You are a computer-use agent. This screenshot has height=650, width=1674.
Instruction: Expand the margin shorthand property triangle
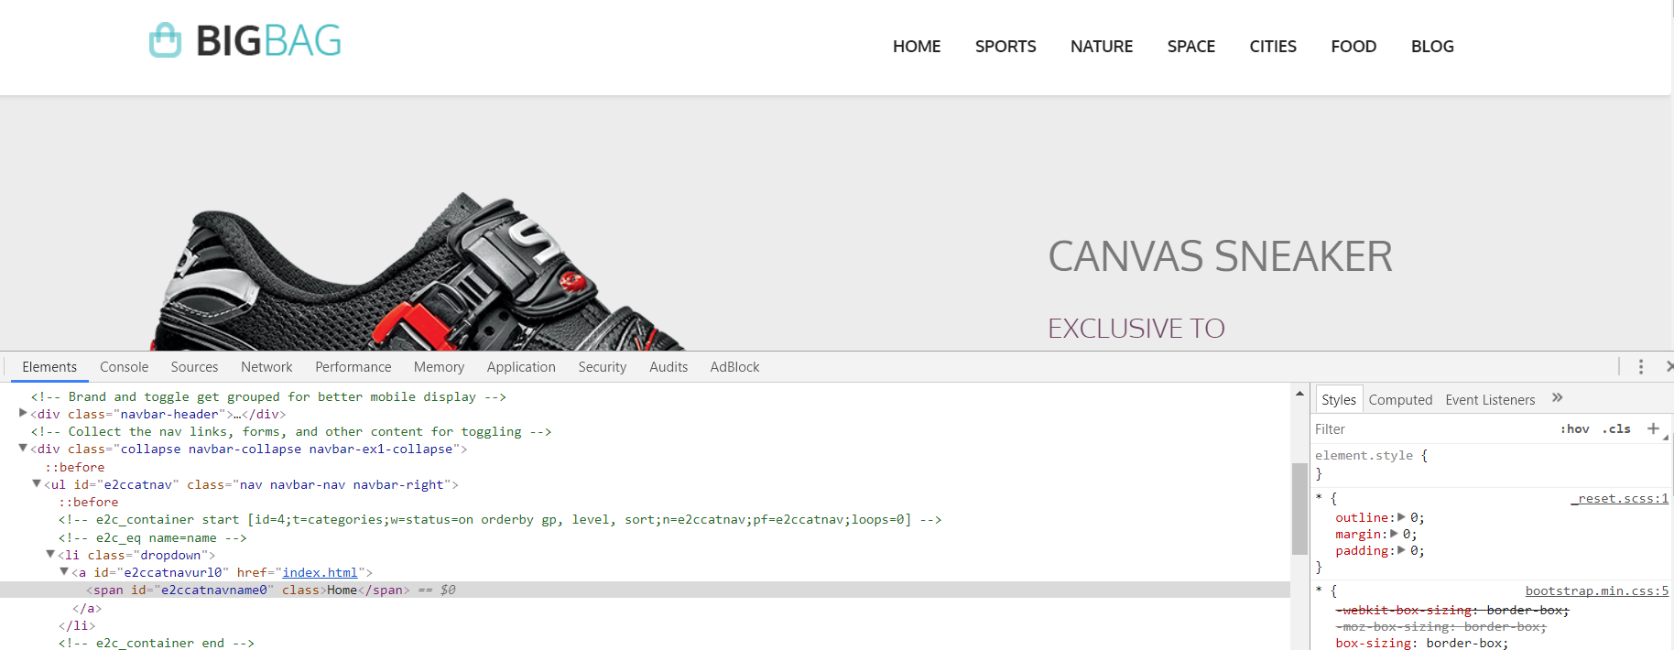coord(1394,534)
